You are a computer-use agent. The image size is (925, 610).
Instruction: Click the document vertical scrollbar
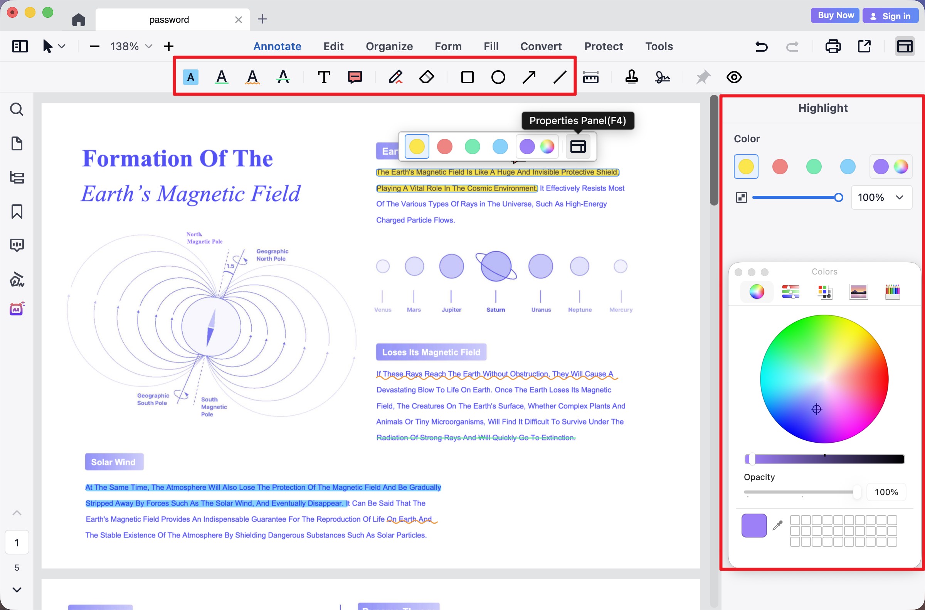pos(713,150)
